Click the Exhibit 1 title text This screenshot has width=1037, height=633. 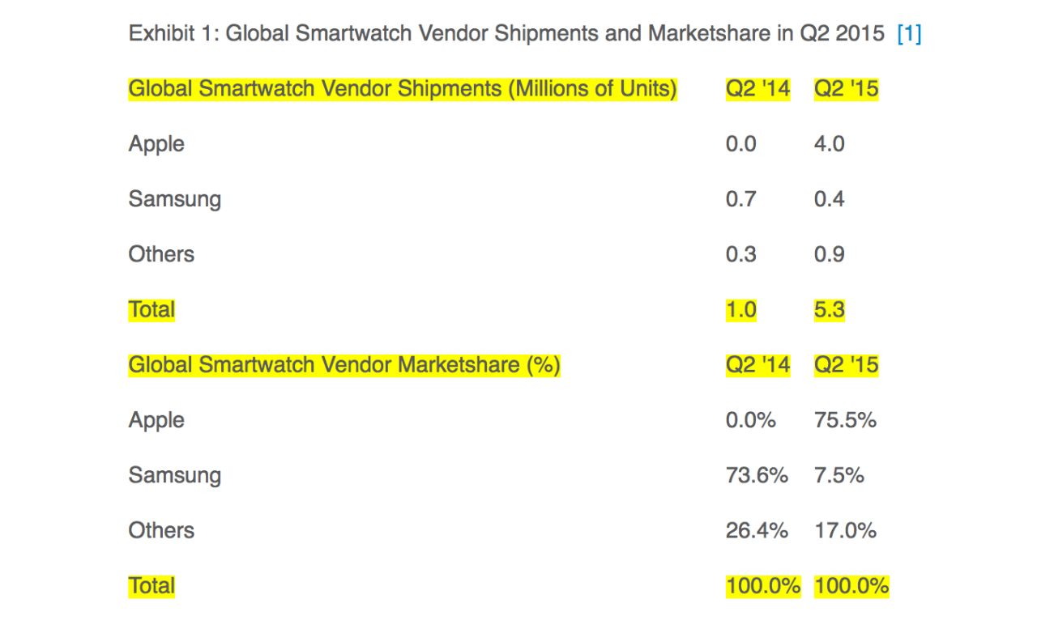coord(506,34)
